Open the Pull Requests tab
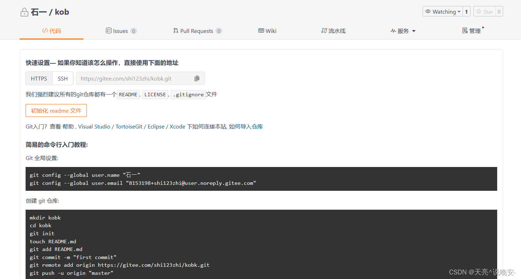Image resolution: width=521 pixels, height=279 pixels. [x=198, y=31]
